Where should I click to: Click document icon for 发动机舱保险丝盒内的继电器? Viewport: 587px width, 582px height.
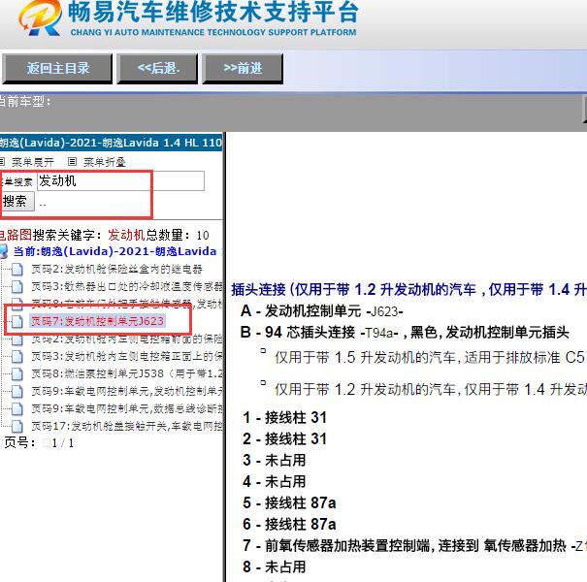(x=16, y=269)
